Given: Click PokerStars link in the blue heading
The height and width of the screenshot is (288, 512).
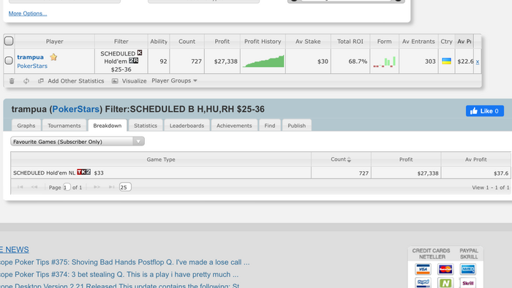Looking at the screenshot, I should coord(76,109).
